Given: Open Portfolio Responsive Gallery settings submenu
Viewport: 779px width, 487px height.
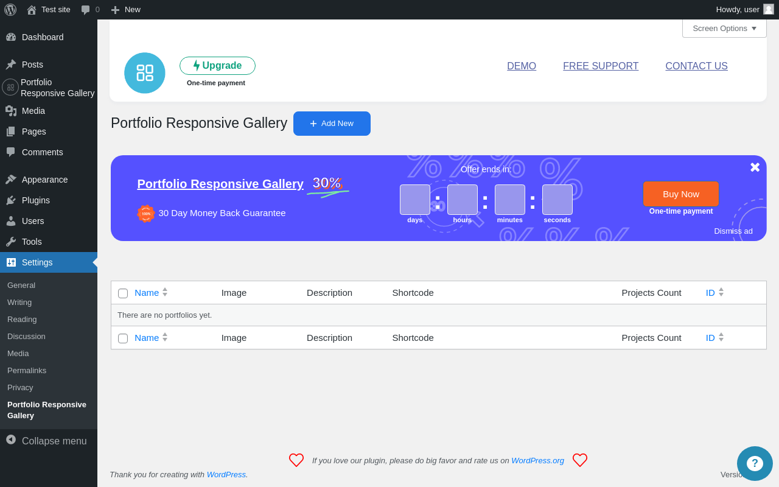Looking at the screenshot, I should point(47,410).
